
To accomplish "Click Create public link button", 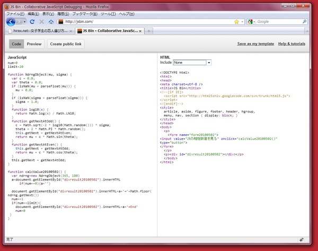I will click(x=66, y=44).
